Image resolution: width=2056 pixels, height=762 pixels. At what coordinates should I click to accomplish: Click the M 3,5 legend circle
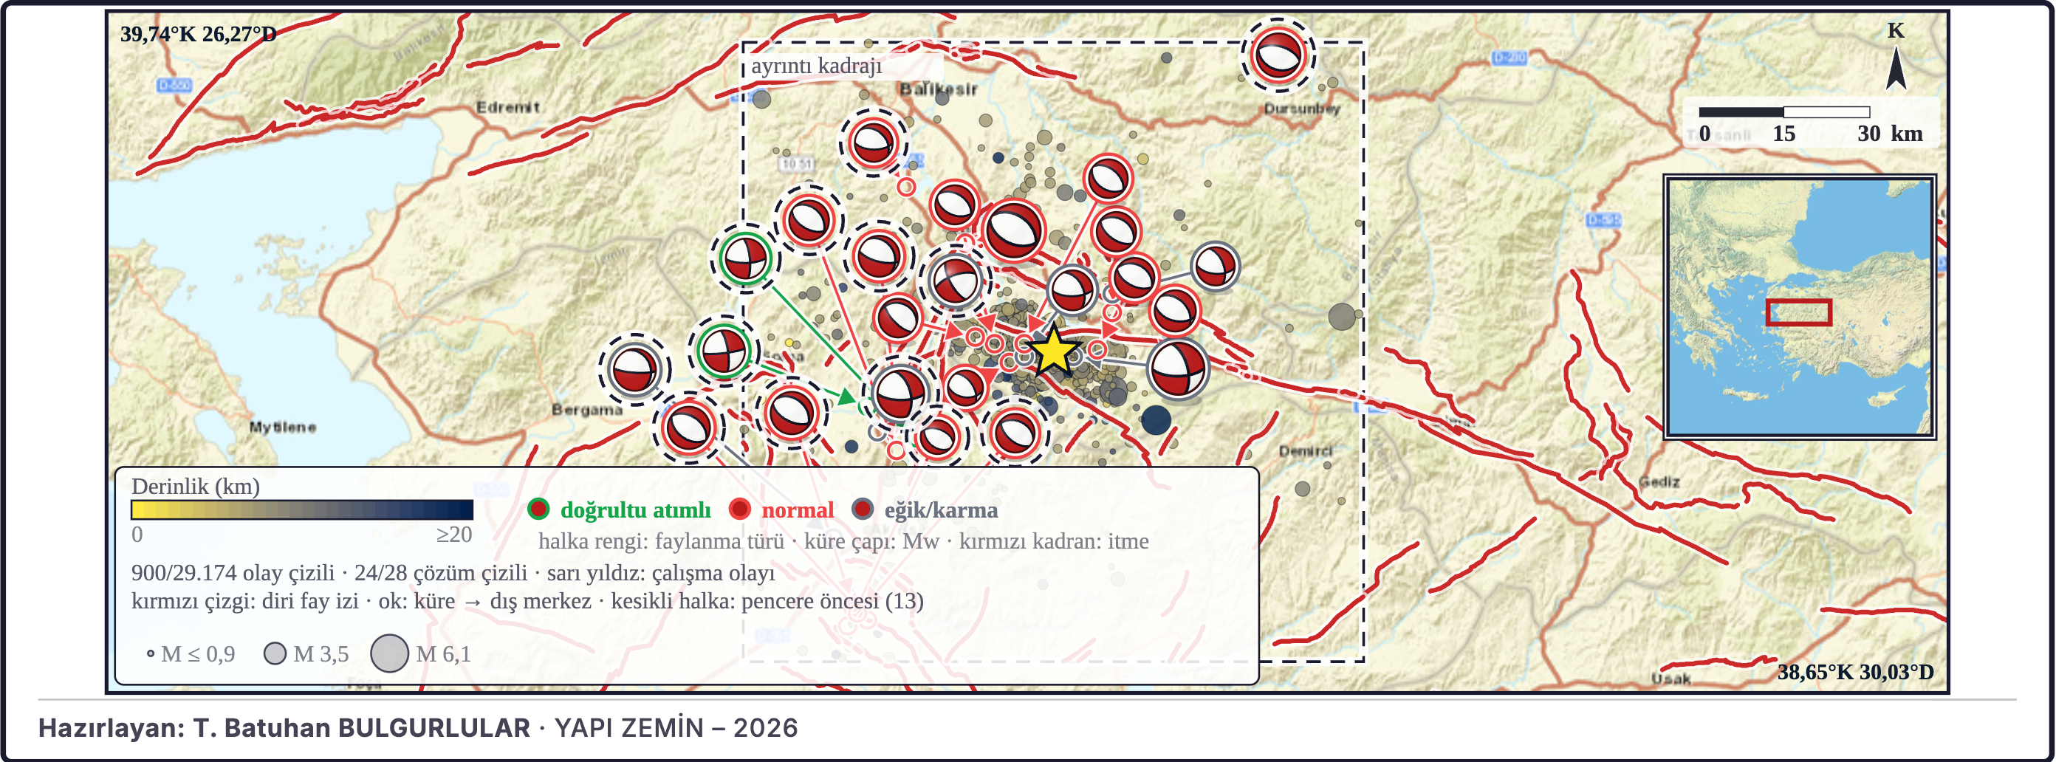(275, 653)
